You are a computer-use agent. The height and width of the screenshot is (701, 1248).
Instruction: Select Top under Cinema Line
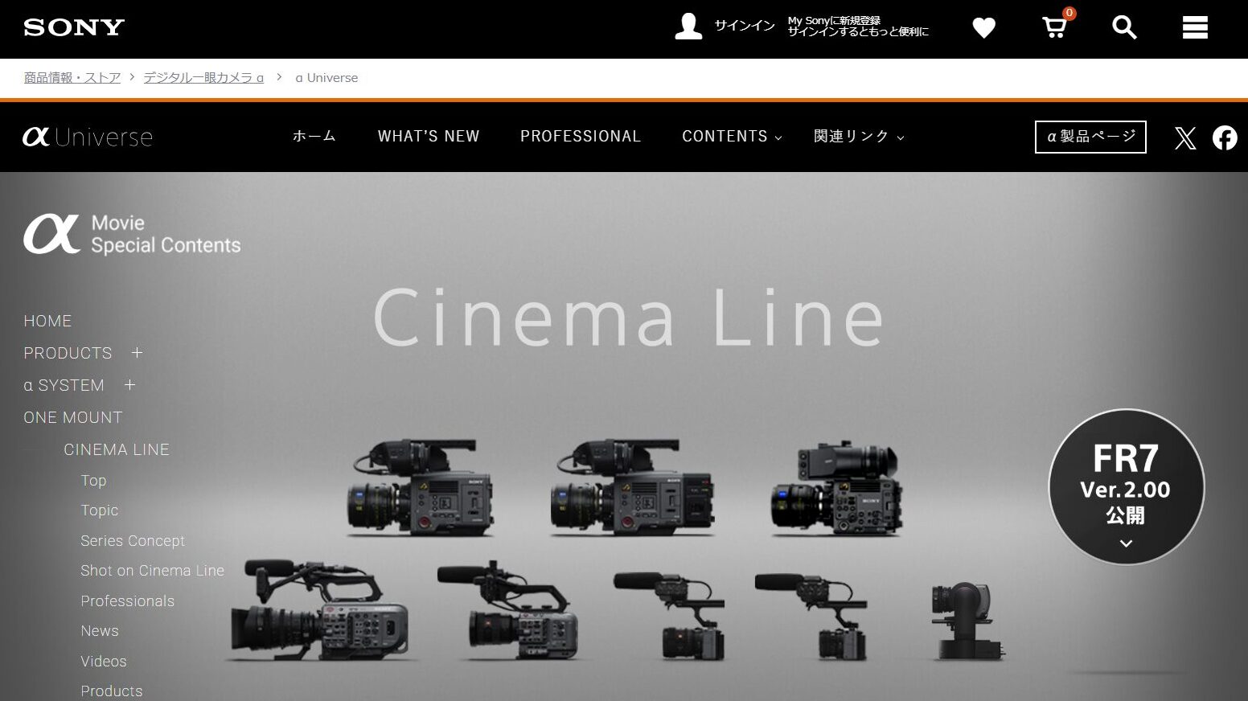pos(93,481)
